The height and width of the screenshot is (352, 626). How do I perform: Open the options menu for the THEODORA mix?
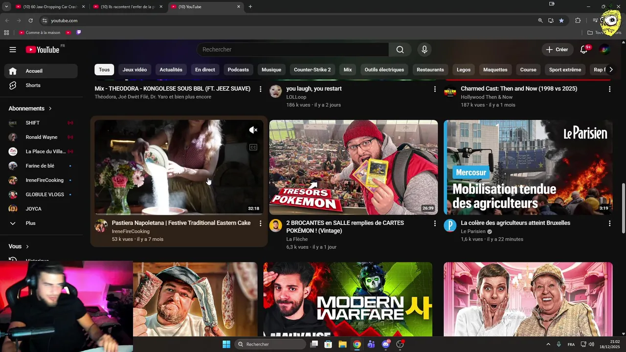(260, 89)
